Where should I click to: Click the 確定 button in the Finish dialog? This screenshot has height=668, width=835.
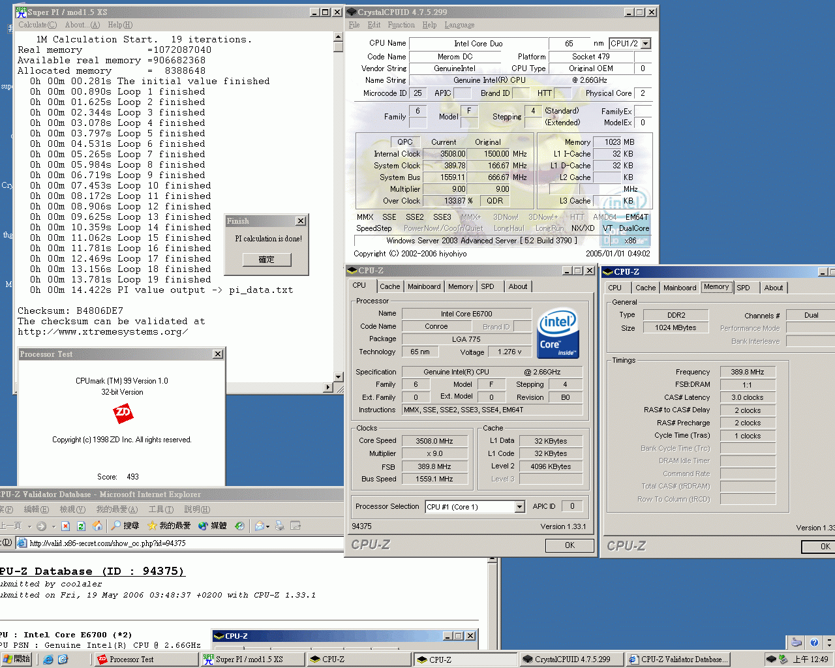point(267,259)
